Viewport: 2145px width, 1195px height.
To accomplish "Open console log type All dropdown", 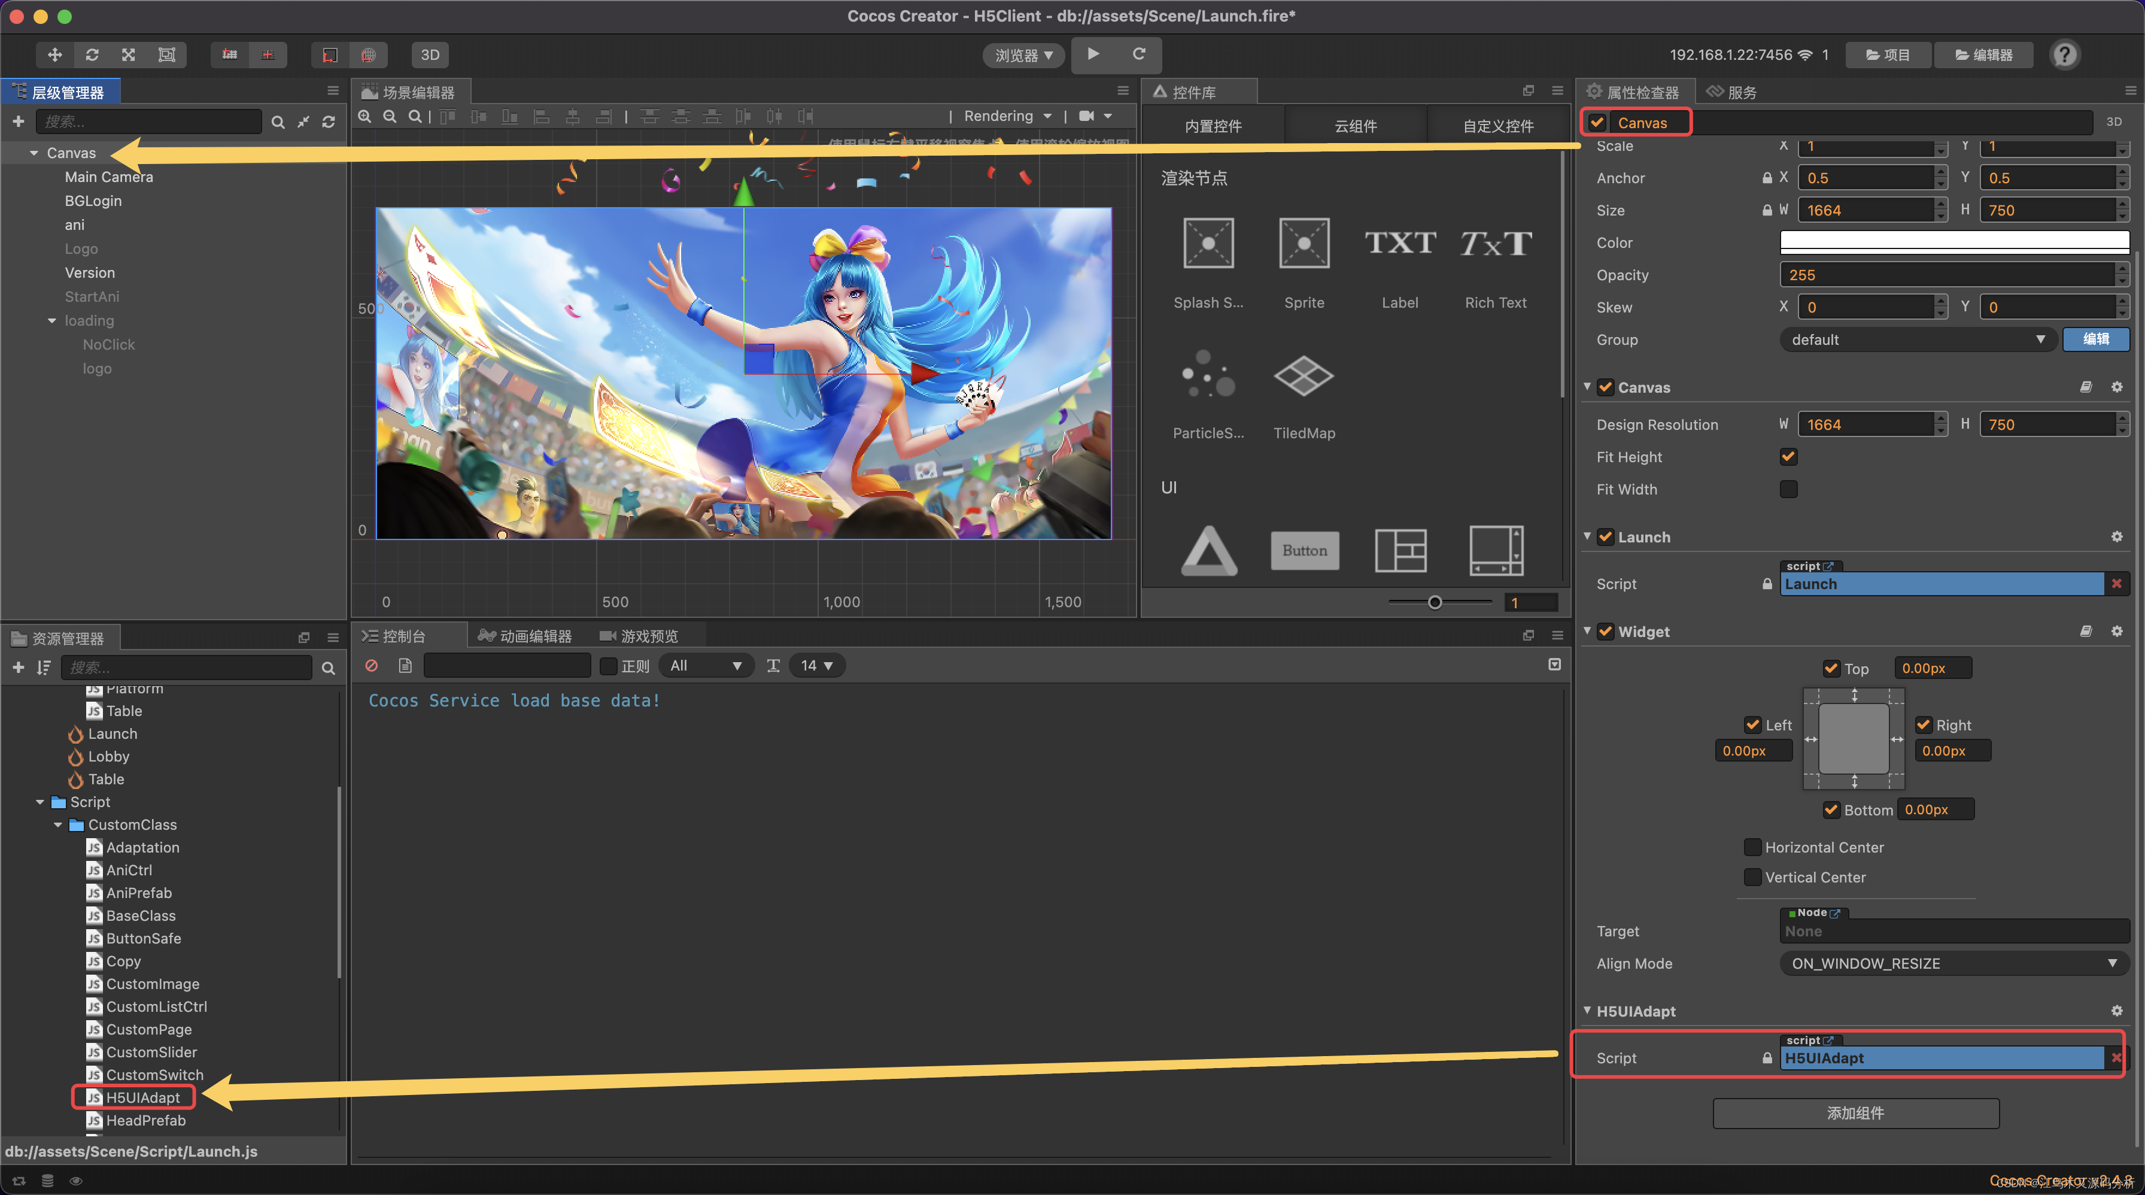I will click(x=706, y=665).
